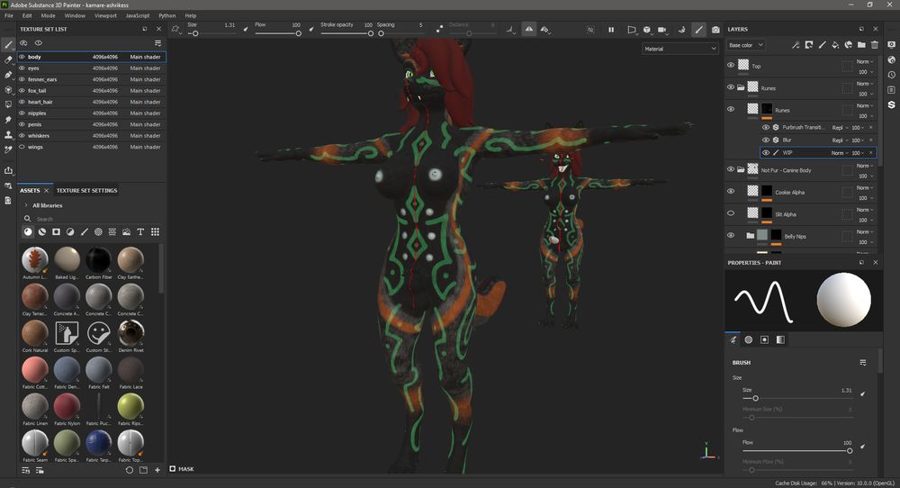
Task: Show the Slit Alpha layer
Action: (x=731, y=213)
